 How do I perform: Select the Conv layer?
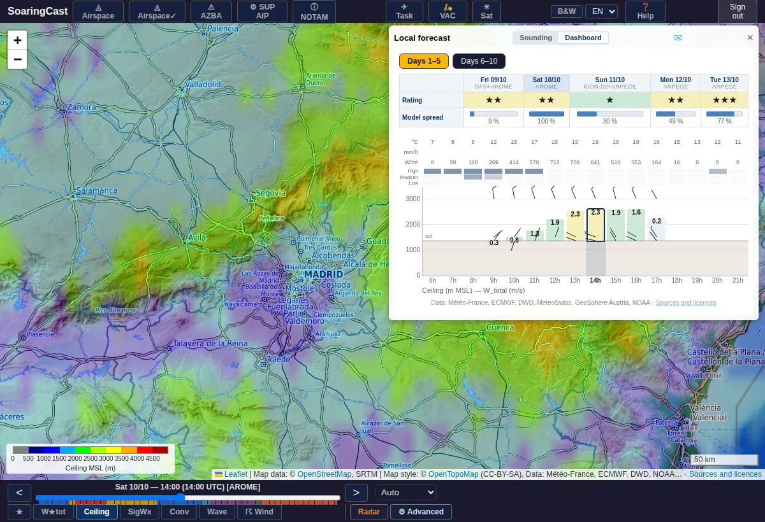(179, 512)
